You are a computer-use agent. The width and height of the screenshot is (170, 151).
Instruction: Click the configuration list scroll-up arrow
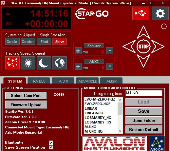[x=120, y=100]
